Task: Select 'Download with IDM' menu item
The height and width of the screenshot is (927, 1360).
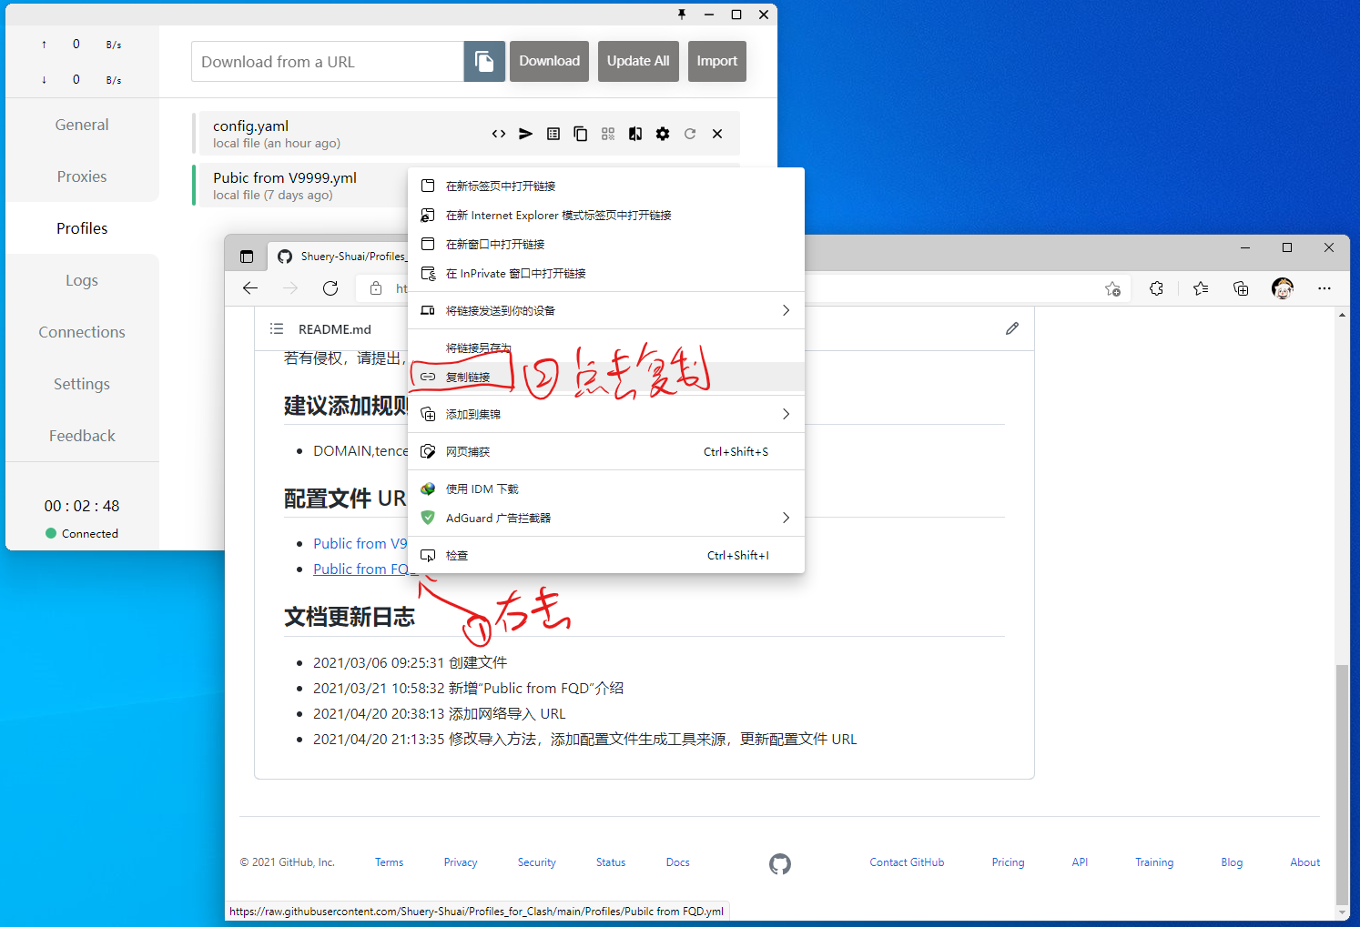Action: click(606, 489)
